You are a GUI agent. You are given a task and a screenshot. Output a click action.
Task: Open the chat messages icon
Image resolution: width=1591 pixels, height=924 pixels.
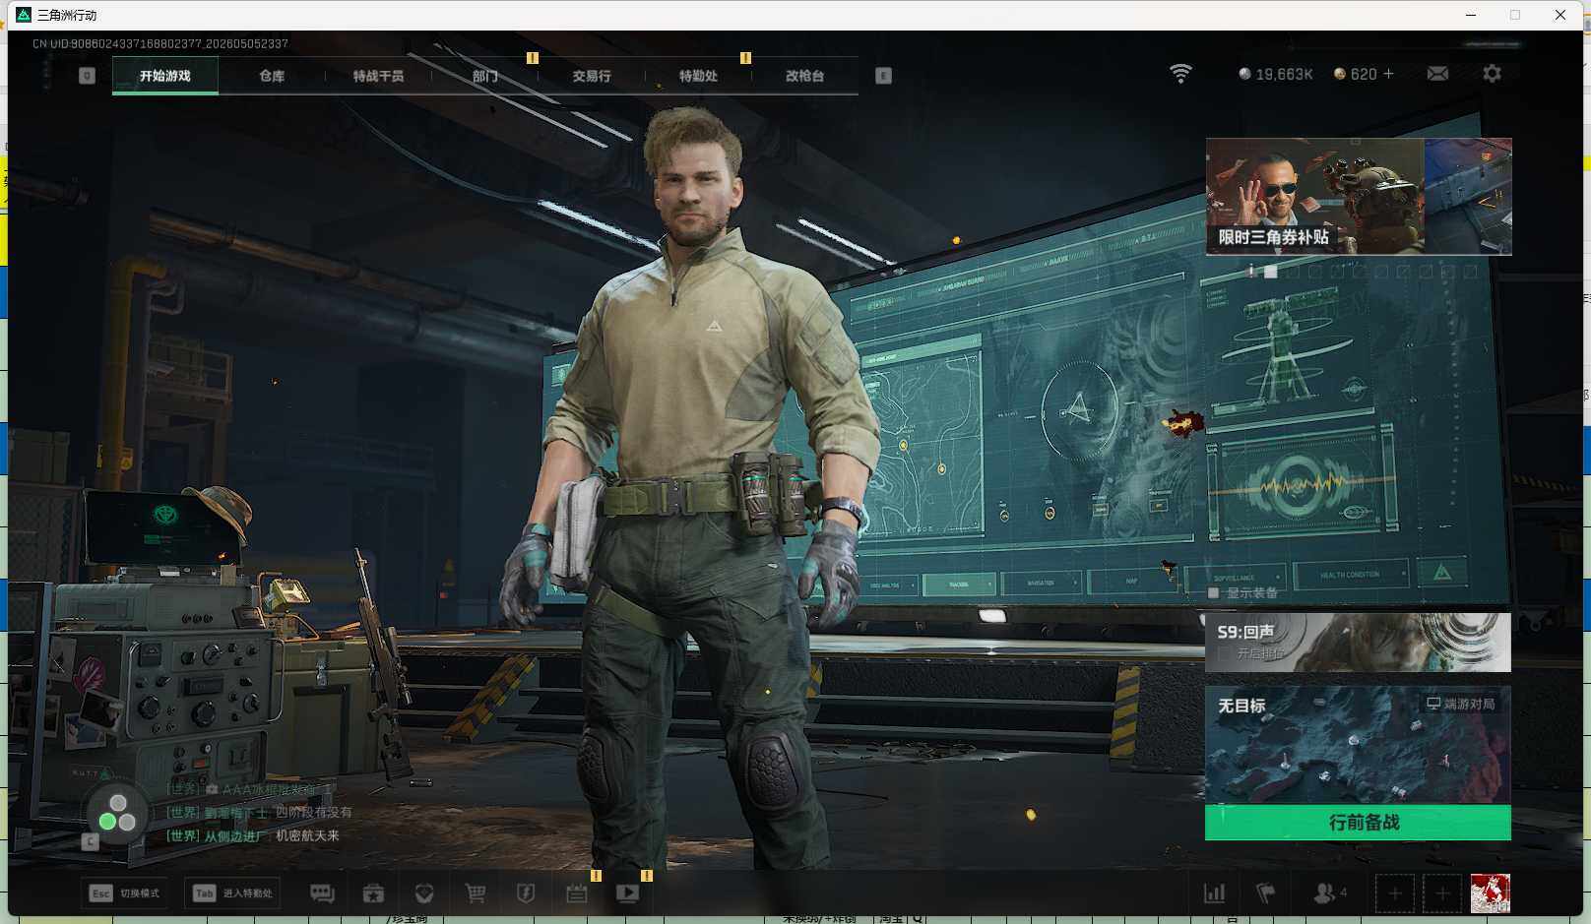click(322, 893)
